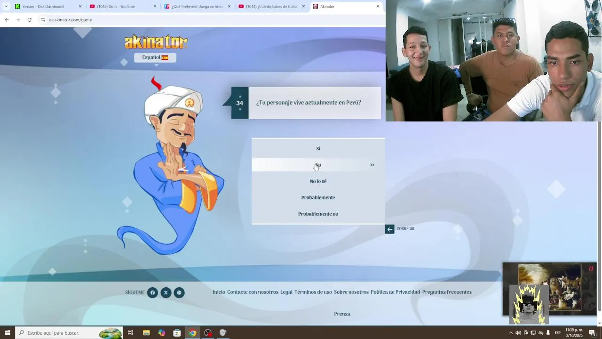602x339 pixels.
Task: Open the Chrome tab search dropdown
Action: tap(6, 7)
